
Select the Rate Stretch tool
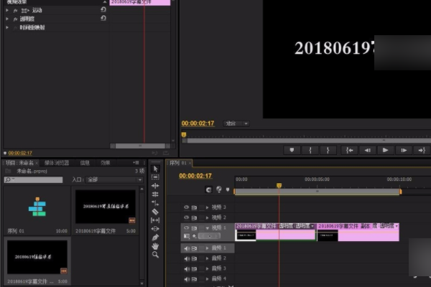[x=155, y=203]
